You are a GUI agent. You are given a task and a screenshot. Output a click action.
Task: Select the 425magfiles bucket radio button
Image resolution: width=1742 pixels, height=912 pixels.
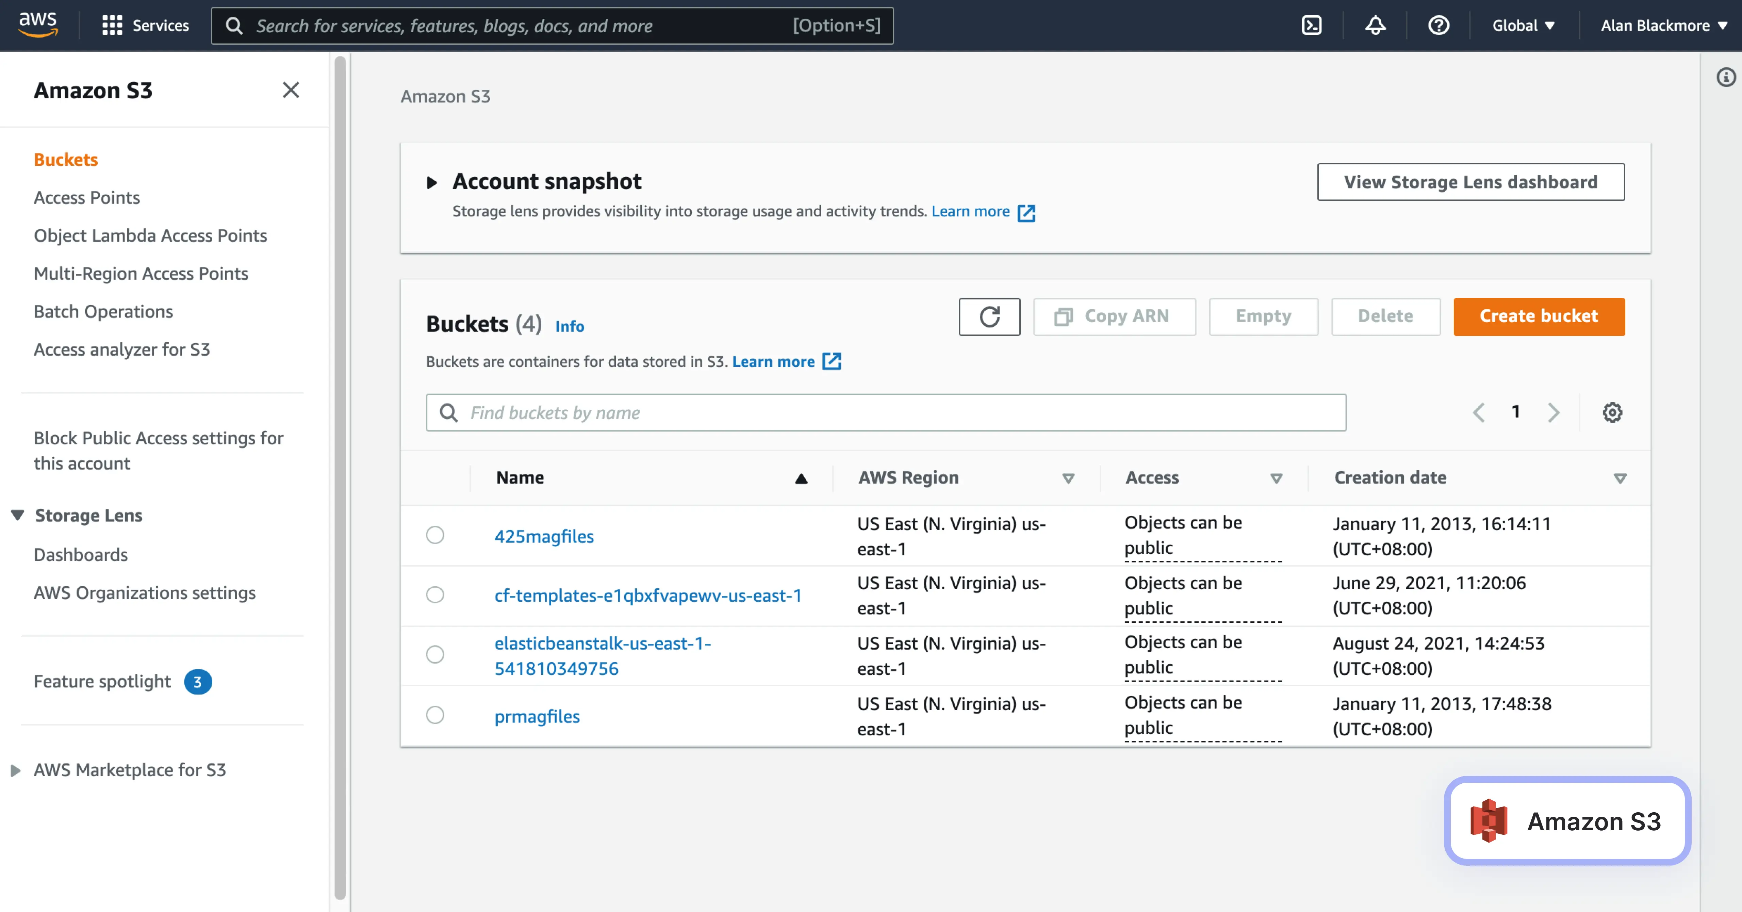point(435,535)
